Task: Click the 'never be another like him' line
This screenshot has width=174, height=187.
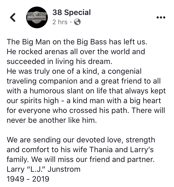Action: [x=52, y=120]
